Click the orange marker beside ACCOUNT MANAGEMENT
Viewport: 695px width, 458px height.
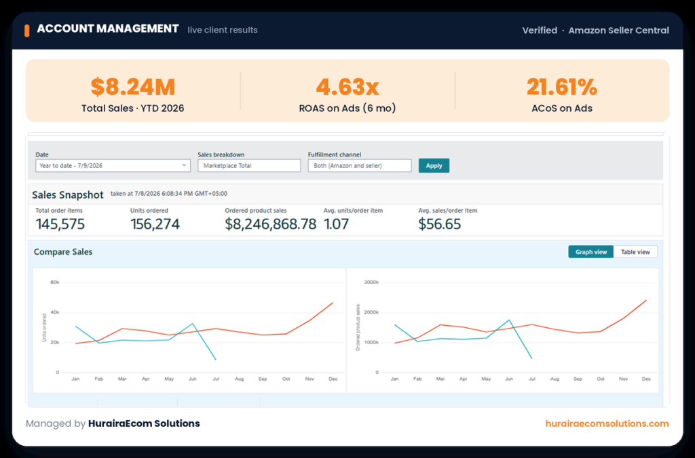click(27, 30)
